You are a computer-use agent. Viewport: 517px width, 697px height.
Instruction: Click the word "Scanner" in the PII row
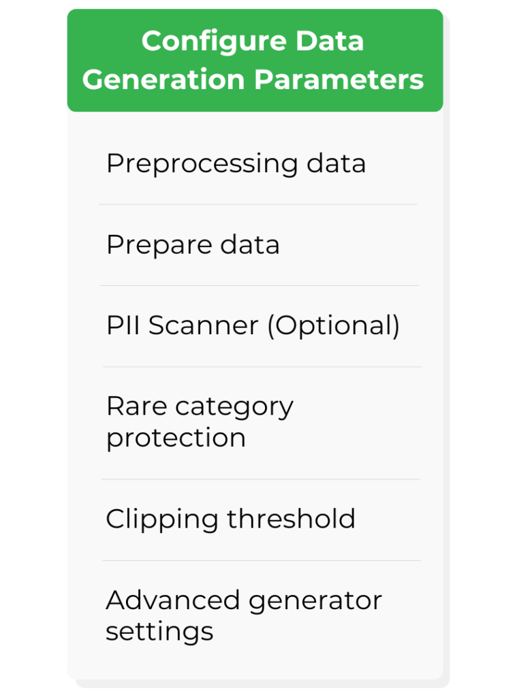[204, 326]
